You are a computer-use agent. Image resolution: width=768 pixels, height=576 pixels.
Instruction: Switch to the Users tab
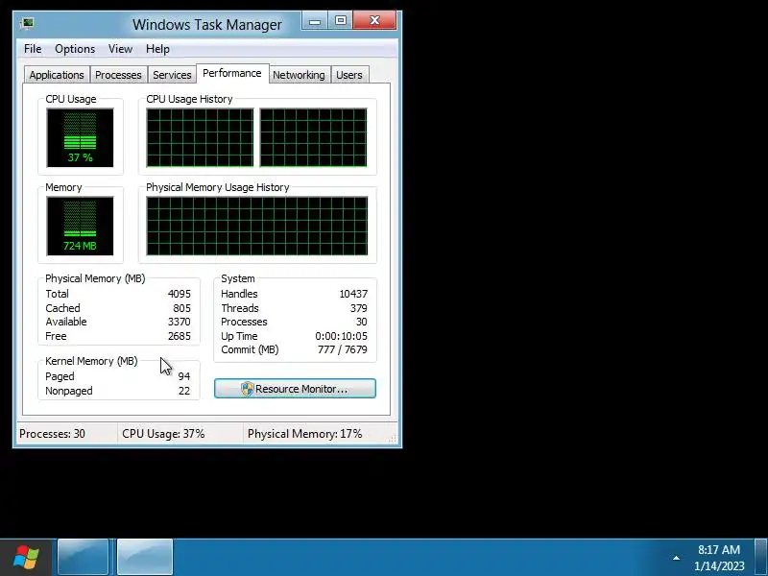coord(349,75)
